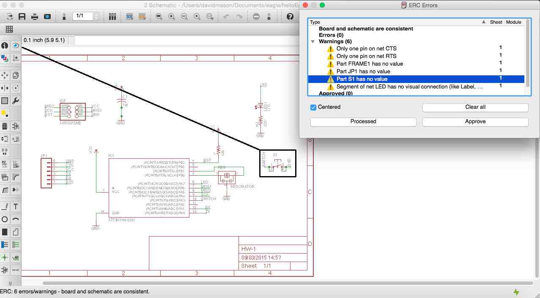Viewport: 540px width, 298px height.
Task: Click the Approved (0) tree heading
Action: point(336,94)
